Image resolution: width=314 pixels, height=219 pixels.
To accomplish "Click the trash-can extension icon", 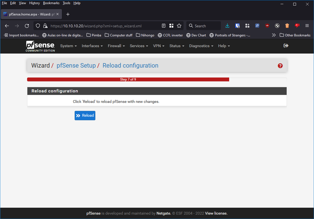I will [x=287, y=25].
